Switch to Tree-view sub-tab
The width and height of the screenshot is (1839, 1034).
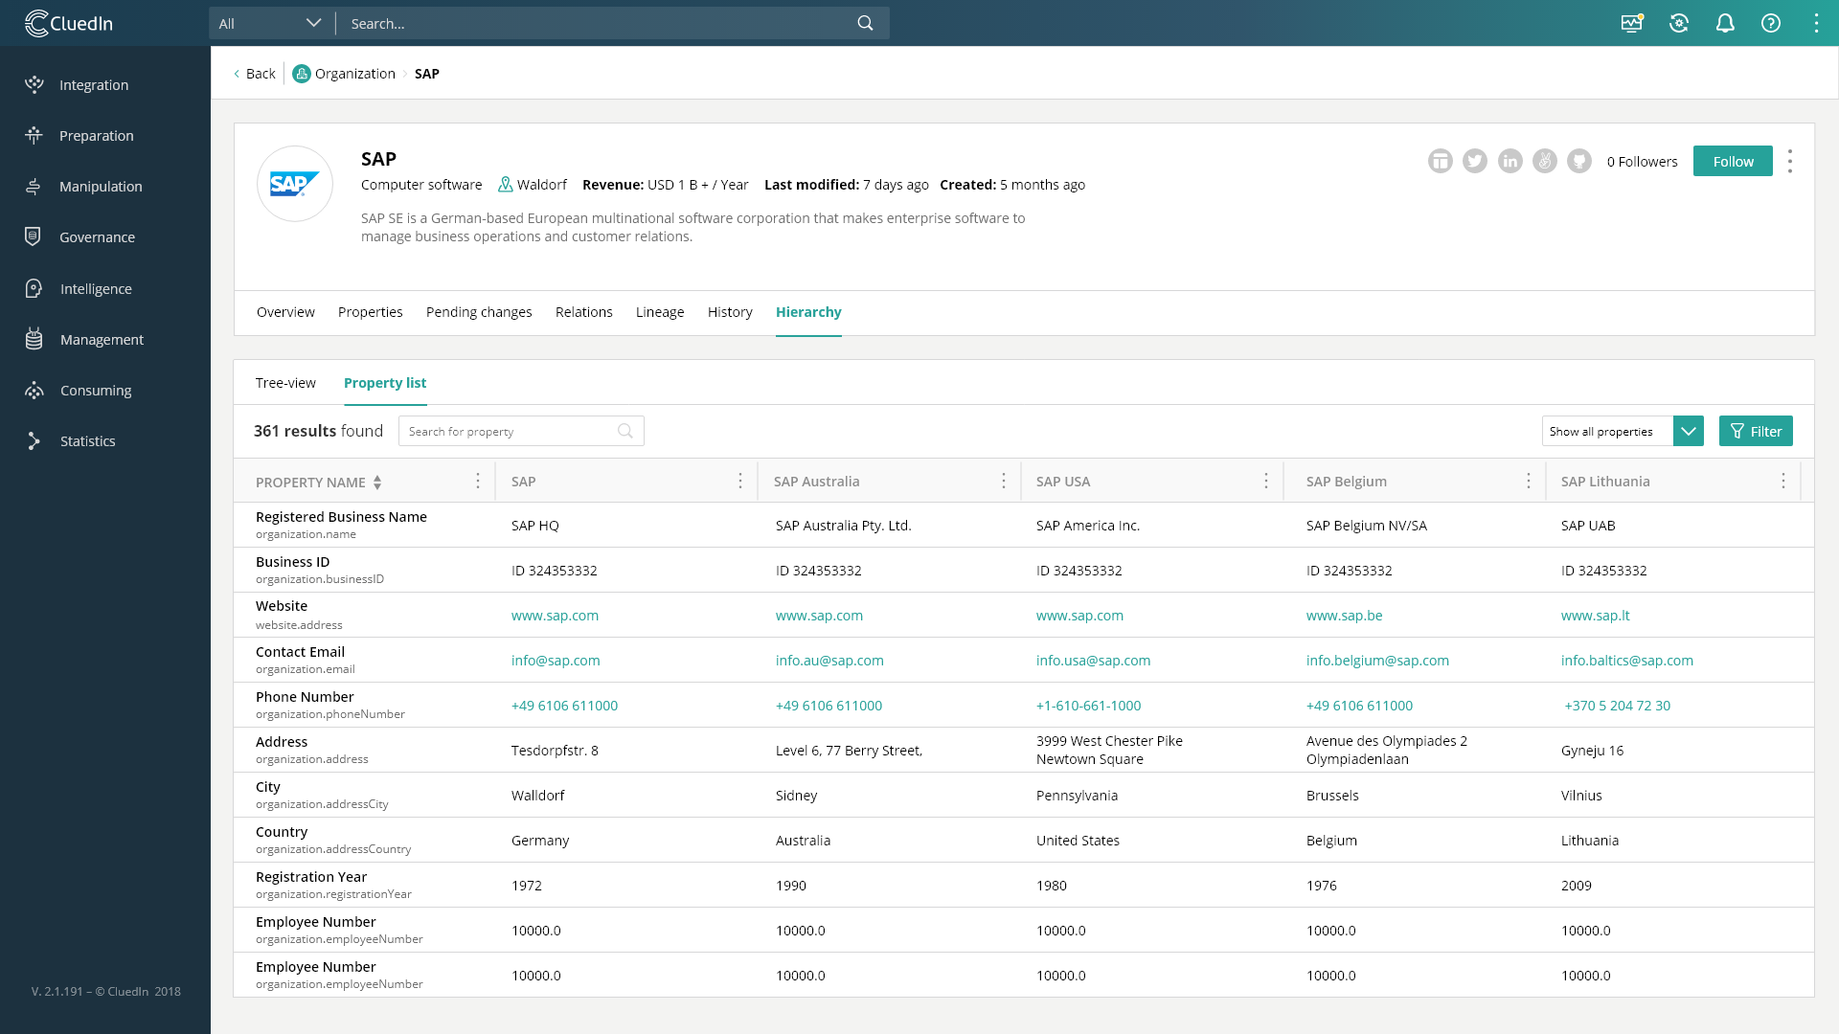tap(285, 383)
